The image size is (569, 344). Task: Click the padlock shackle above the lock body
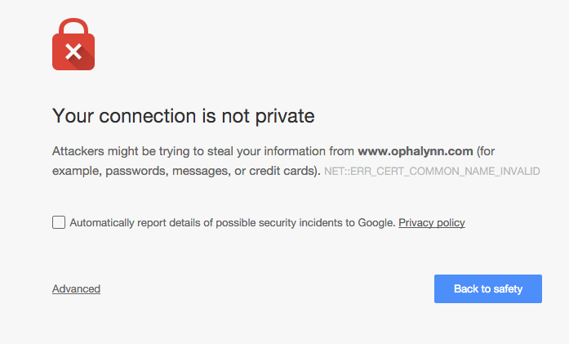pos(73,26)
